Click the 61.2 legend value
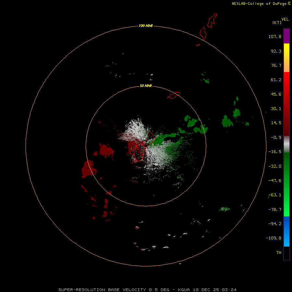The width and height of the screenshot is (292, 292). pos(276,80)
